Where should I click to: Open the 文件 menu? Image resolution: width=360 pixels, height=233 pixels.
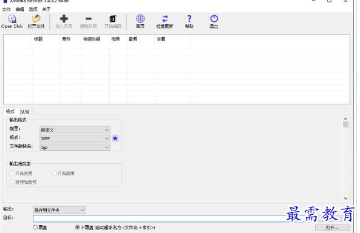[x=7, y=10]
